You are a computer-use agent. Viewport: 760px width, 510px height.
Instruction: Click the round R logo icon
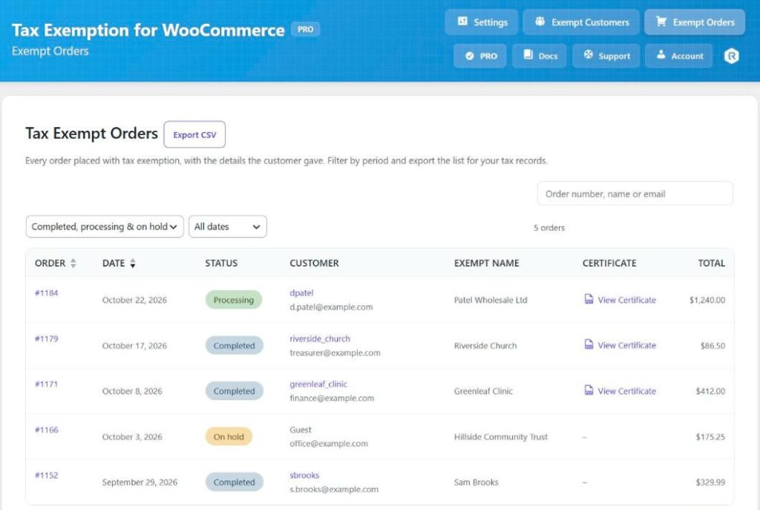click(x=731, y=56)
